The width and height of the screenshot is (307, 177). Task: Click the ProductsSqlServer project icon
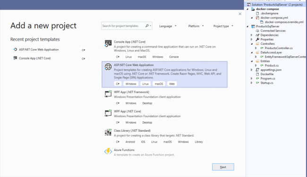[253, 26]
